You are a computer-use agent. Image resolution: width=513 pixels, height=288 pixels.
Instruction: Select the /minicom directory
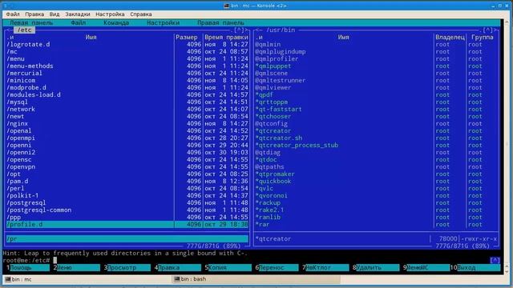21,80
